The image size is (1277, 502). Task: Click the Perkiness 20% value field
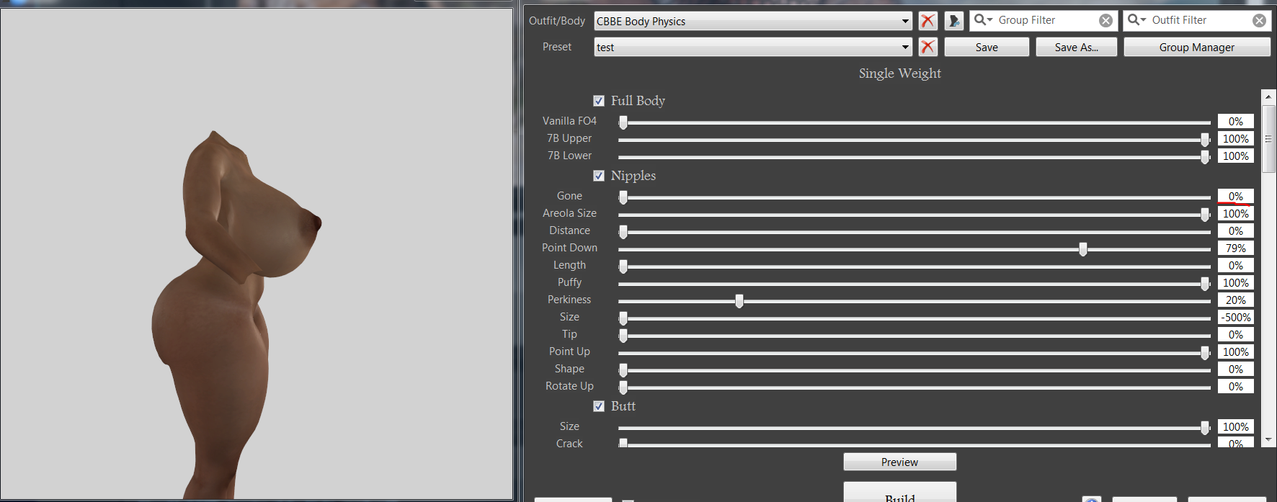coord(1236,300)
